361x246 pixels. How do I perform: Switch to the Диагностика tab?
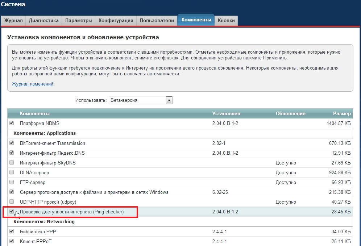point(43,21)
